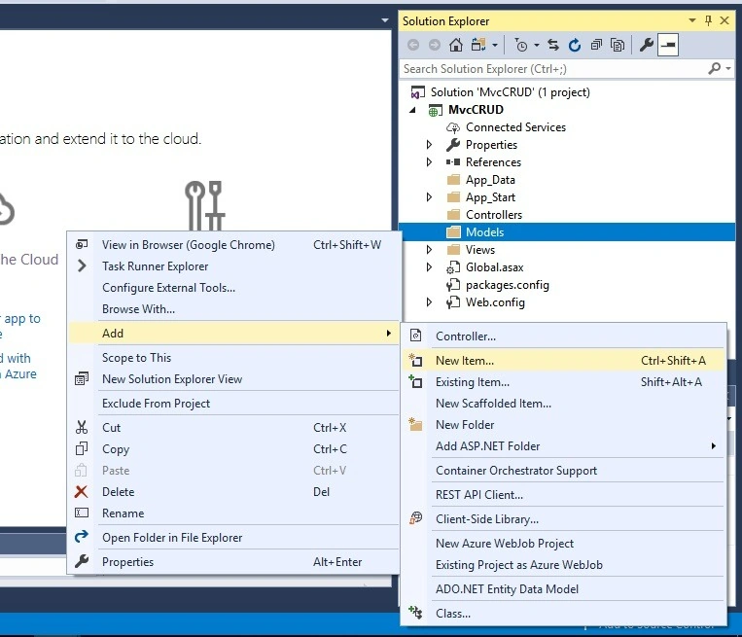Choose Class... in Add submenu

[563, 614]
